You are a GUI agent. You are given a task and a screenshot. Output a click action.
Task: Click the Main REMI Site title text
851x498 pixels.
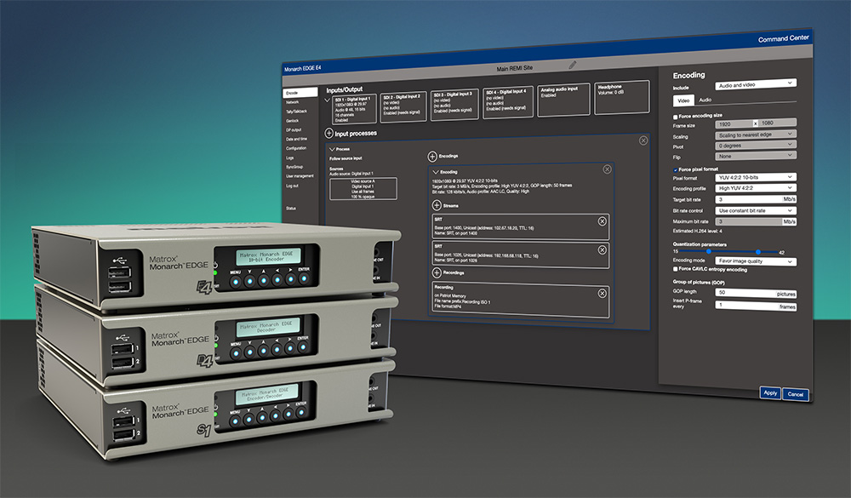(515, 68)
